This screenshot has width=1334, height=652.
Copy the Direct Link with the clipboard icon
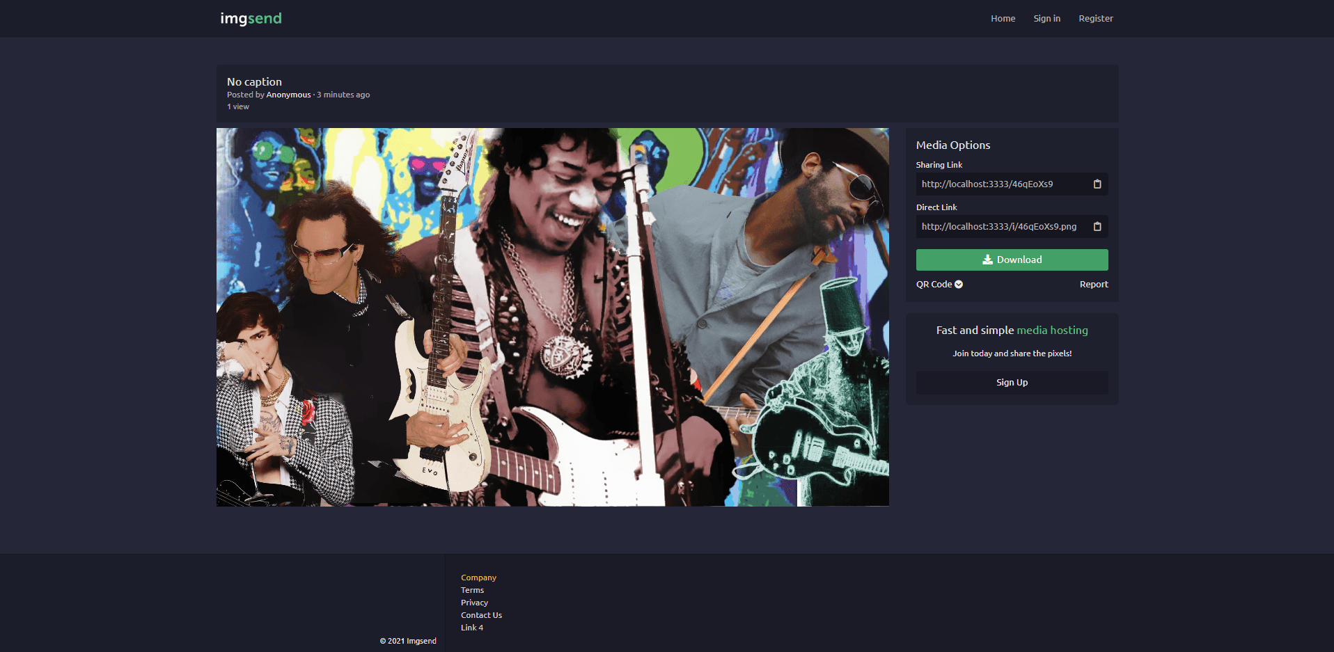[1097, 227]
